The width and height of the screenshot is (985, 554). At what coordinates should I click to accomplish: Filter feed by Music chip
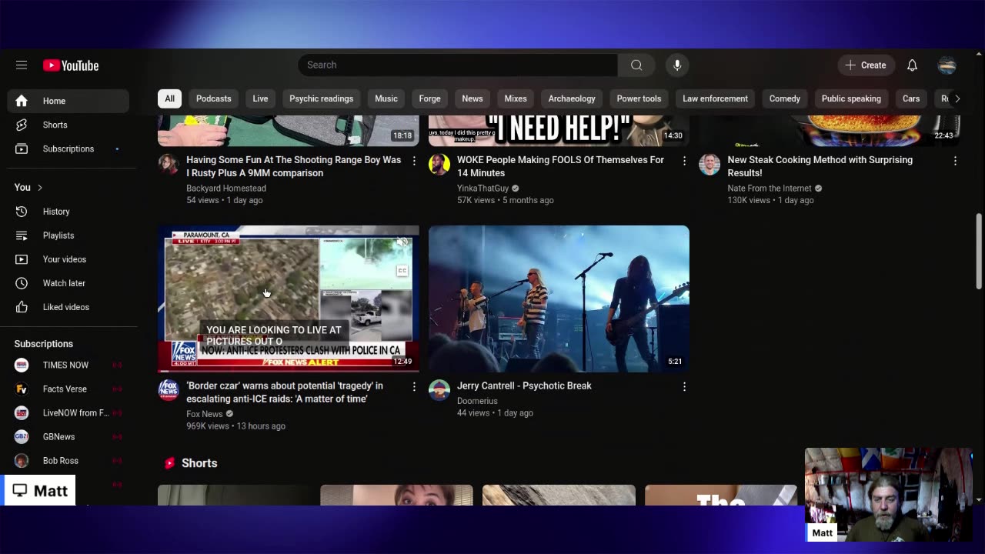tap(386, 98)
